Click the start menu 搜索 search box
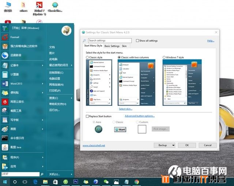The image size is (234, 186). click(x=20, y=174)
